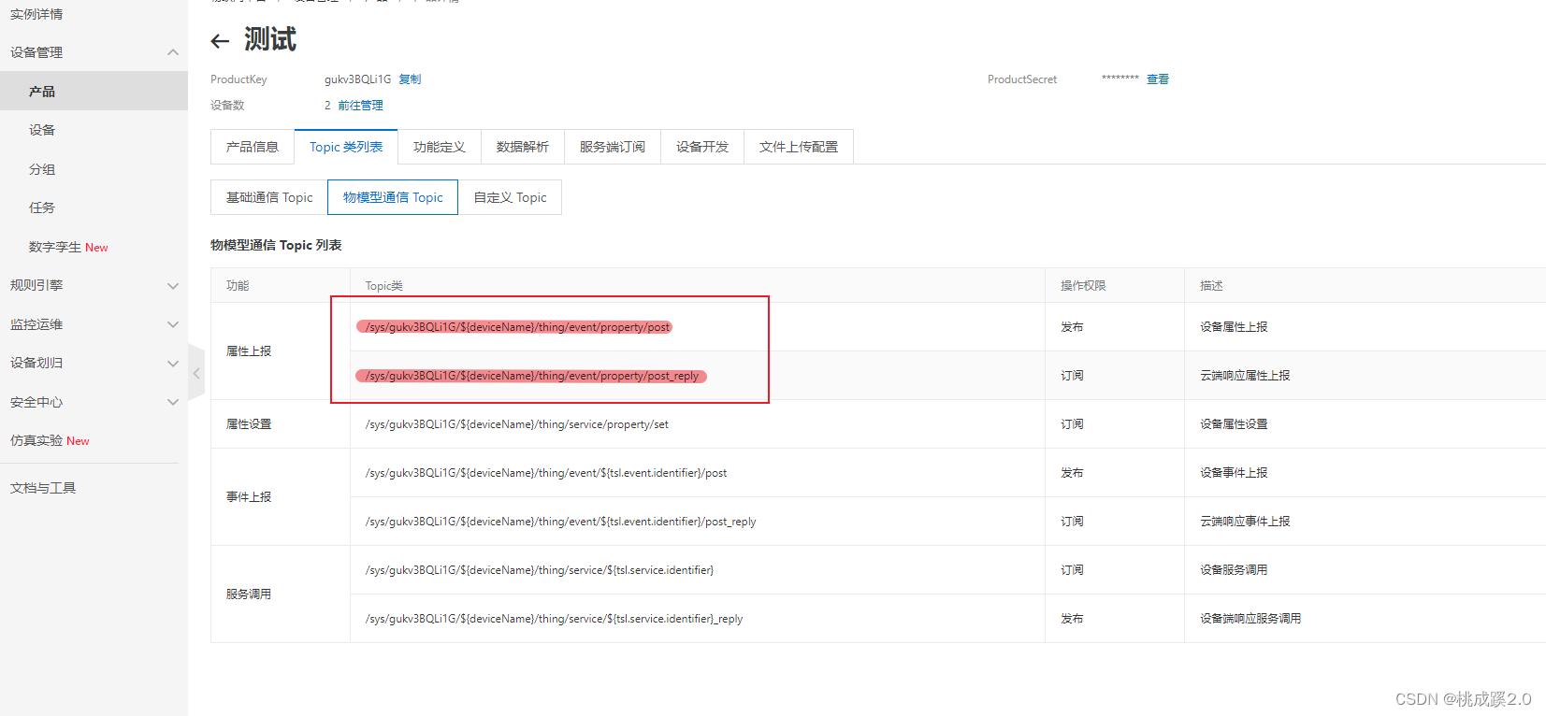Screen dimensions: 1546x716
Task: Click the 设备属性上报 description
Action: [1234, 327]
